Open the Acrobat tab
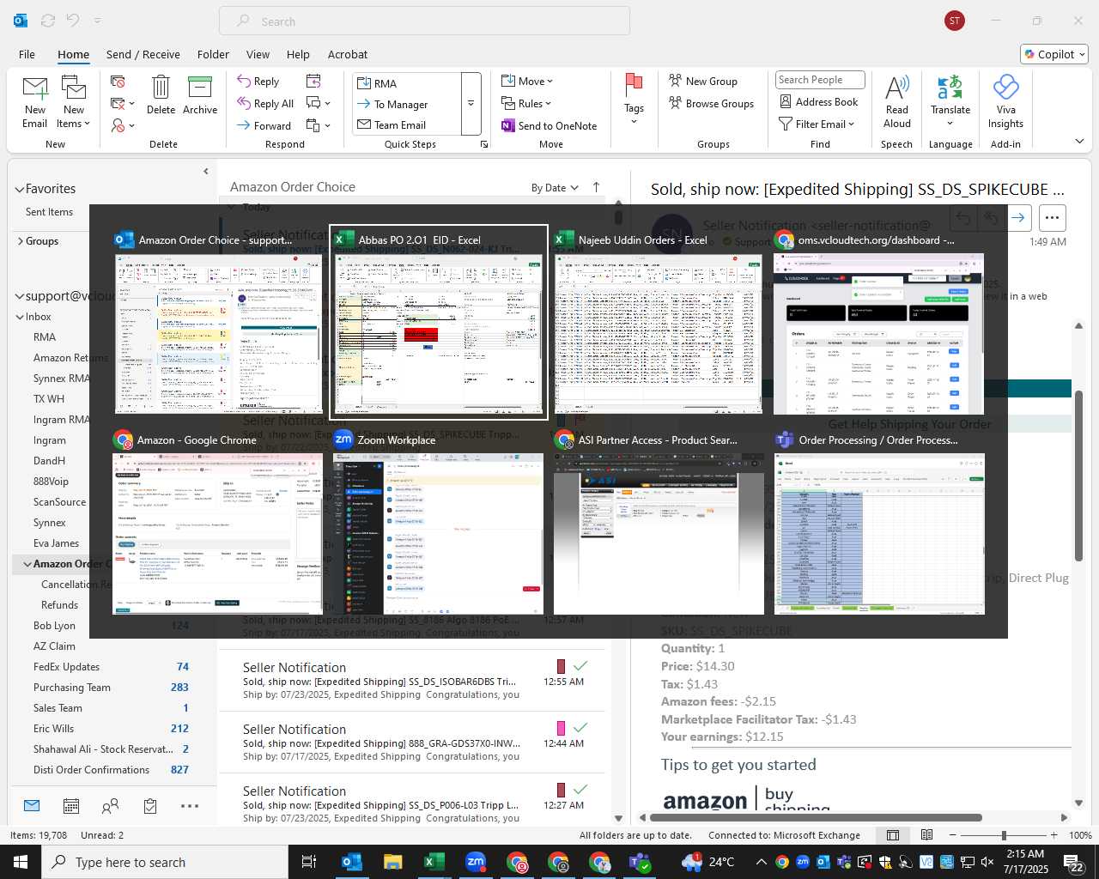Viewport: 1099px width, 879px height. [x=348, y=54]
